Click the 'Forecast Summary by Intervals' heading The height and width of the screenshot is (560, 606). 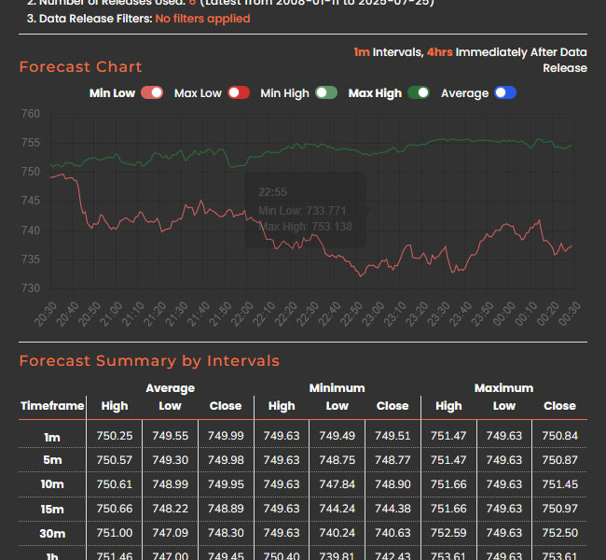[149, 361]
